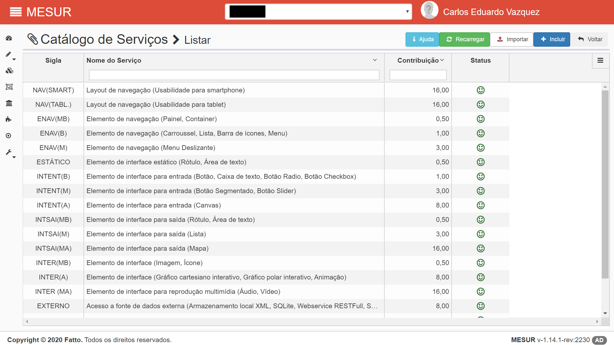Select the EXTERNO sigla cell

coord(53,306)
